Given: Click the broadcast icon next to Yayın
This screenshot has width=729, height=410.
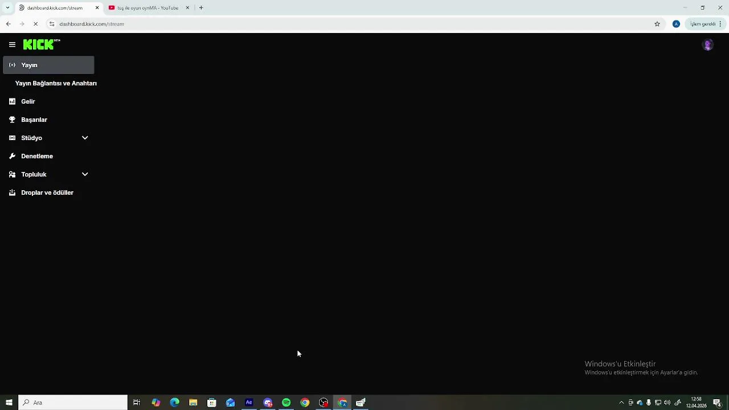Looking at the screenshot, I should tap(12, 65).
